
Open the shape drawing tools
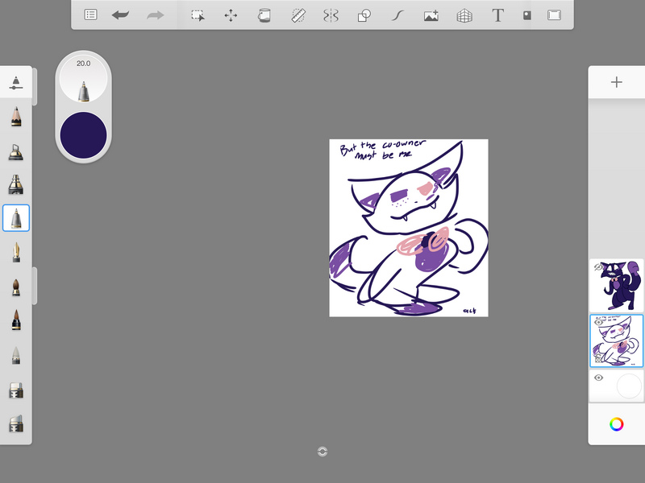364,14
